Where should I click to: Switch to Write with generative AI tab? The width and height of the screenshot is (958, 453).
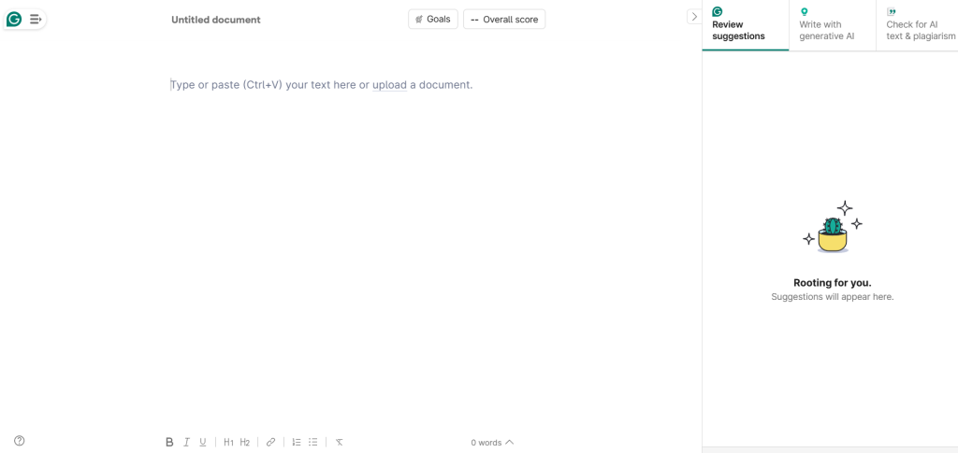(x=832, y=25)
